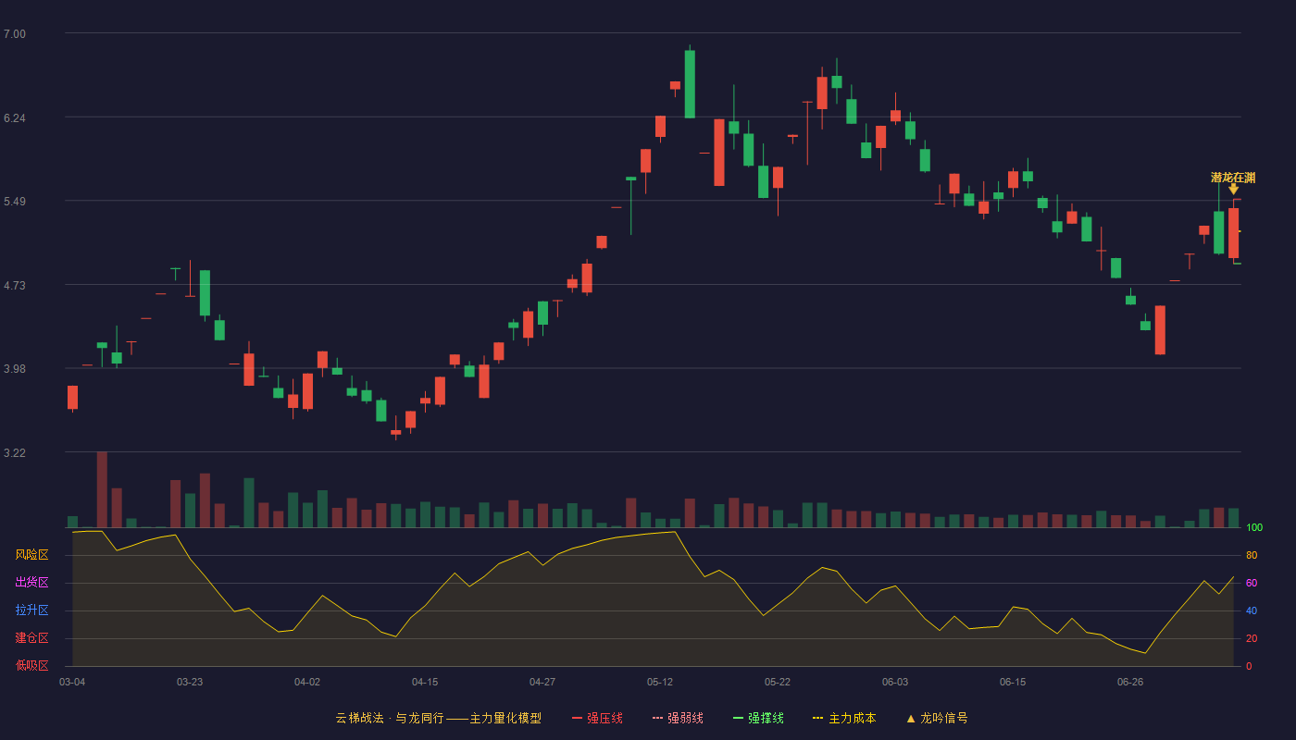Click the 04-15 date axis label
The width and height of the screenshot is (1296, 740).
point(425,682)
